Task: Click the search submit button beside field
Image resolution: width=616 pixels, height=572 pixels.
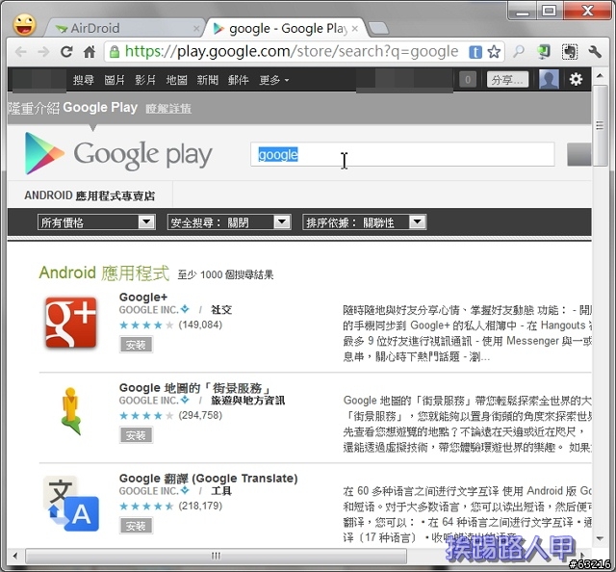Action: [579, 154]
